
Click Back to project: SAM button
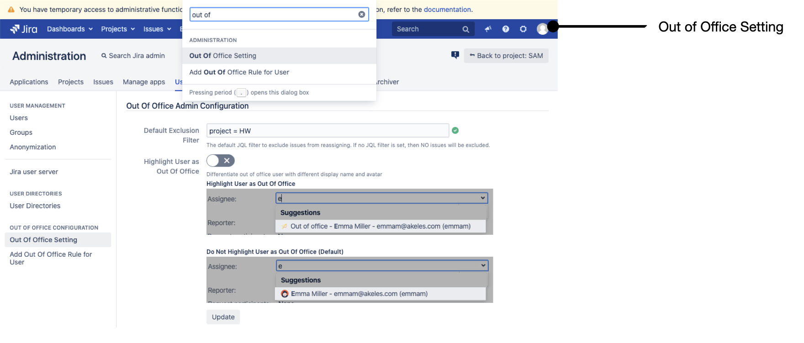click(506, 56)
